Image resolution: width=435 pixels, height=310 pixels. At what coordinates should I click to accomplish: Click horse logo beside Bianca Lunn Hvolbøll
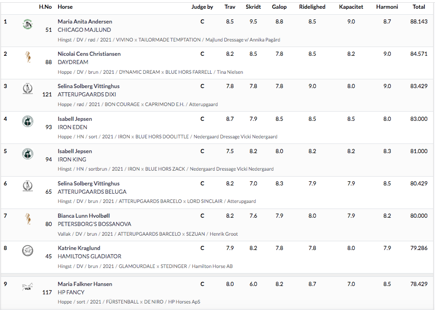[28, 219]
